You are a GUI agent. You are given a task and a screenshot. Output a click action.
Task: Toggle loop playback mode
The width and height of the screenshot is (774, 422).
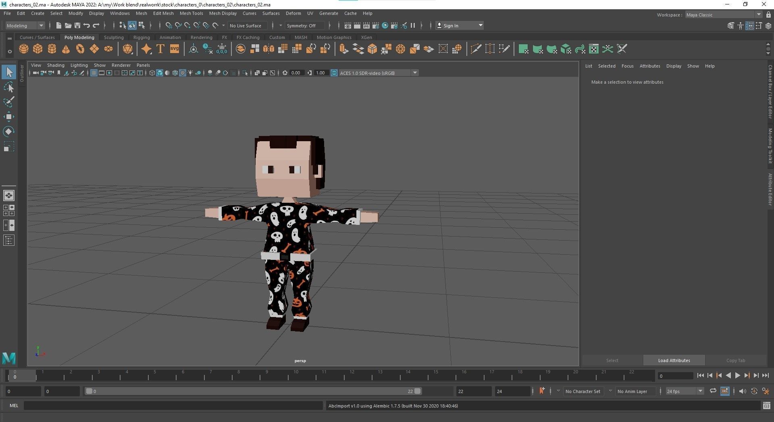click(x=713, y=391)
